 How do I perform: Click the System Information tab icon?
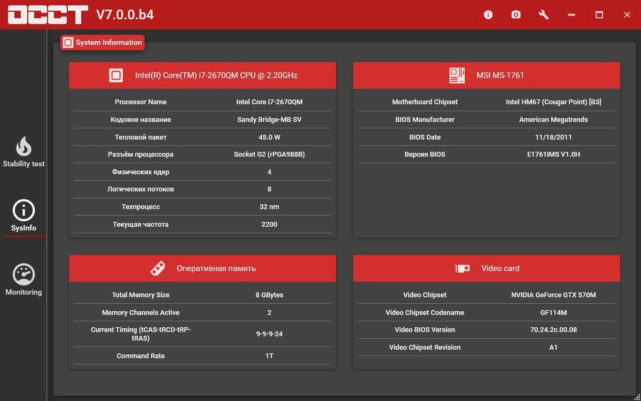pyautogui.click(x=68, y=42)
